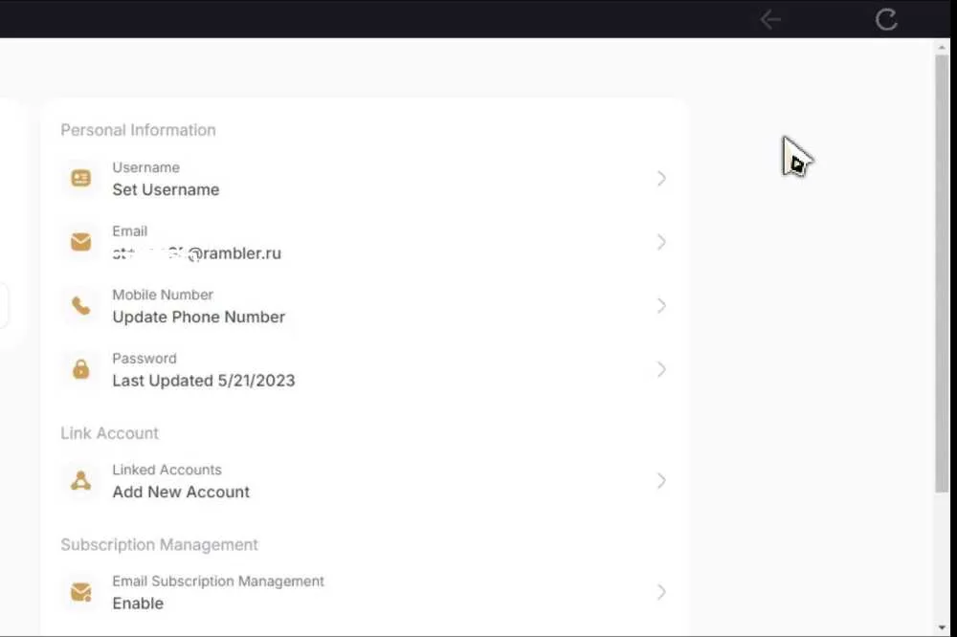Click the vertical scrollbar thumb
This screenshot has height=637, width=957.
[942, 273]
